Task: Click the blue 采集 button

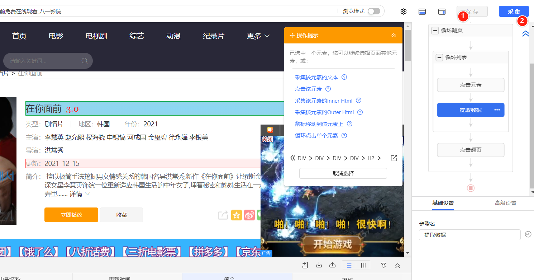Action: 514,11
